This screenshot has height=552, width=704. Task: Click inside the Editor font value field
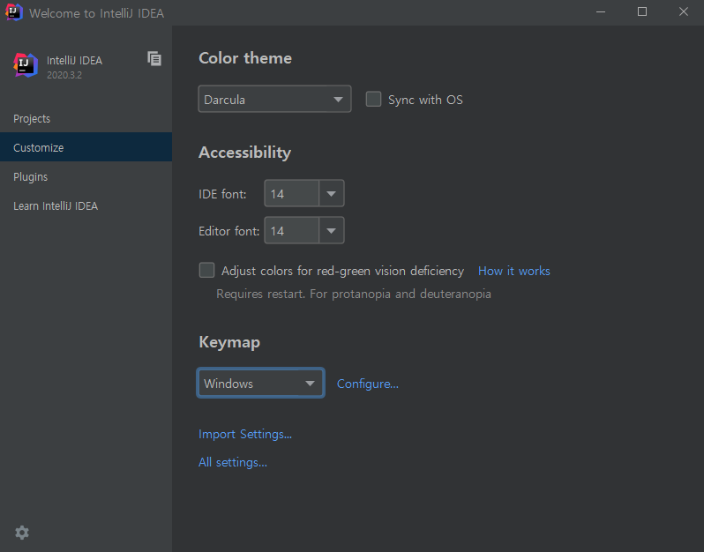[292, 231]
